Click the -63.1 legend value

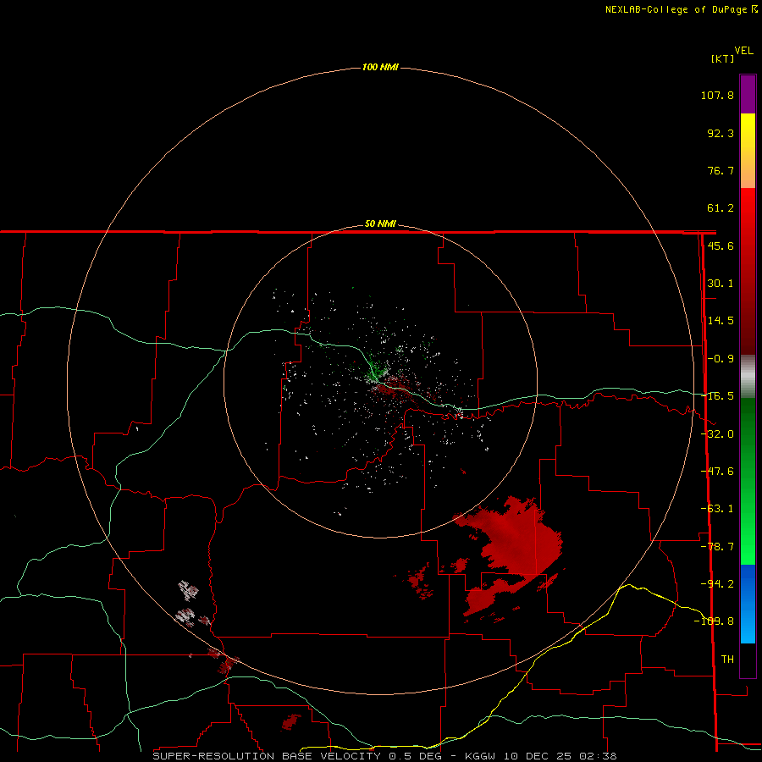(x=717, y=509)
